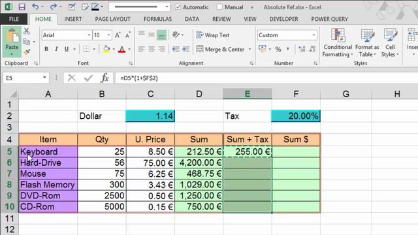418x235 pixels.
Task: Open Number format dialog launcher
Action: 315,63
